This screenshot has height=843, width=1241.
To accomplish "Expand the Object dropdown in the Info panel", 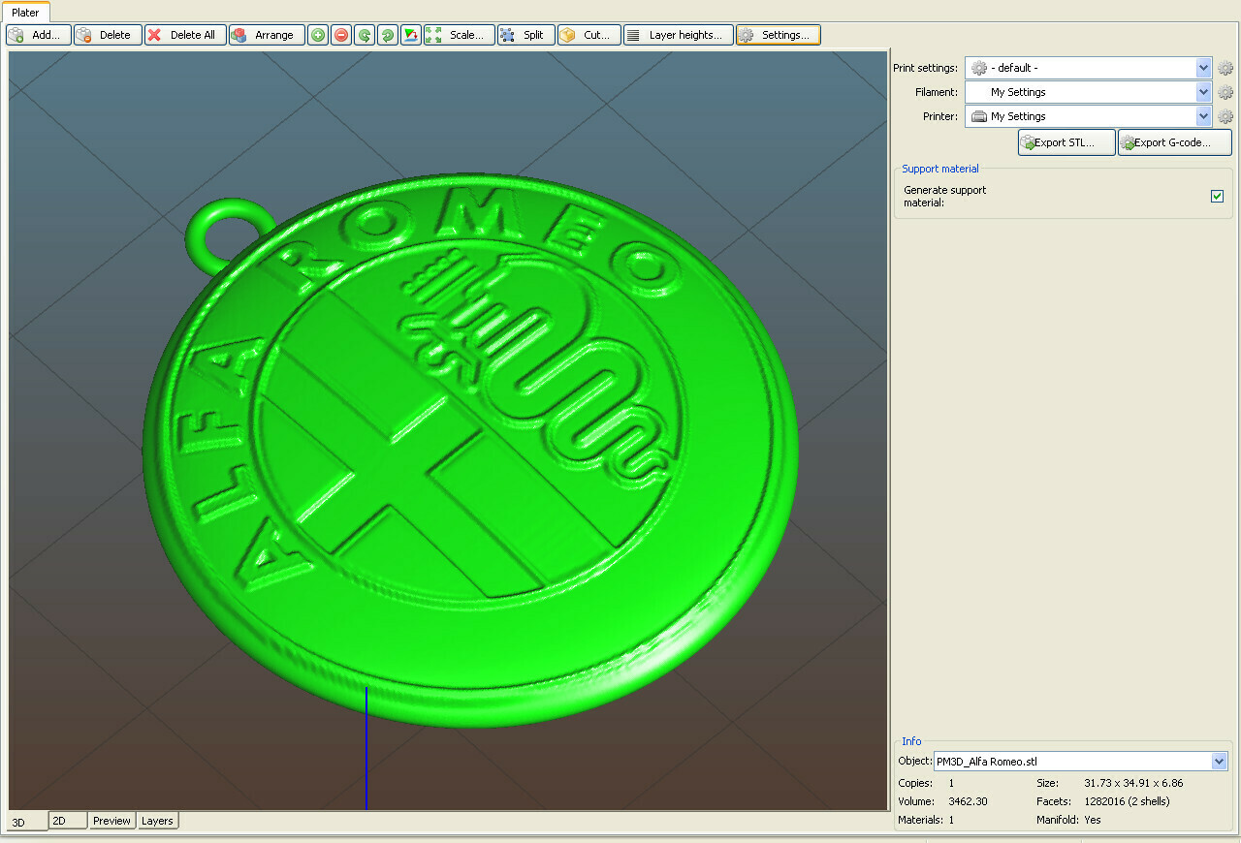I will click(1219, 762).
